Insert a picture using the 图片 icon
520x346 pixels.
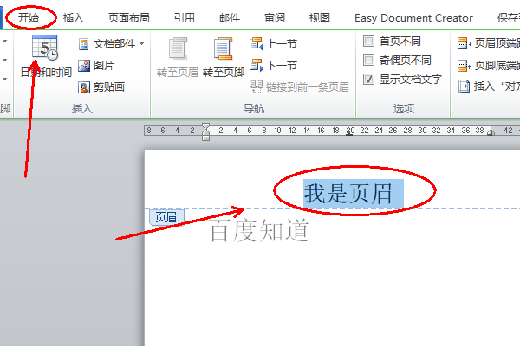pos(84,66)
